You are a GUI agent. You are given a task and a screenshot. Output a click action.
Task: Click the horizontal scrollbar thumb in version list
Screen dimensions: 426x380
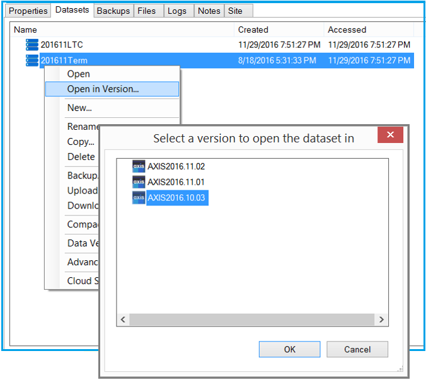point(252,320)
